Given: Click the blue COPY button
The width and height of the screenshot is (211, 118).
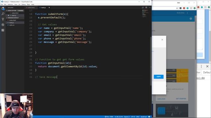Looking at the screenshot, I should 159,77.
